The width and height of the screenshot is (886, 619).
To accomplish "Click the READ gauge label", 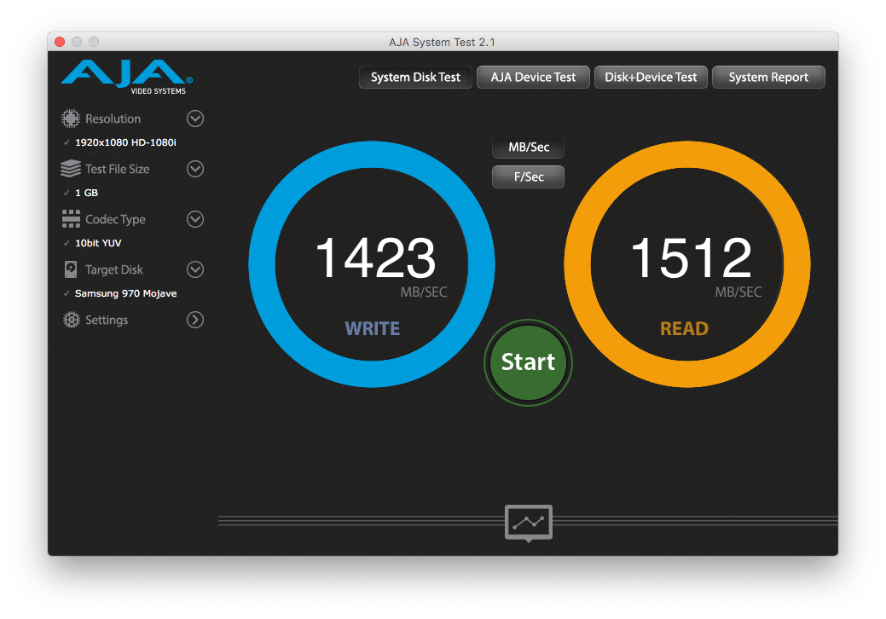I will point(684,329).
